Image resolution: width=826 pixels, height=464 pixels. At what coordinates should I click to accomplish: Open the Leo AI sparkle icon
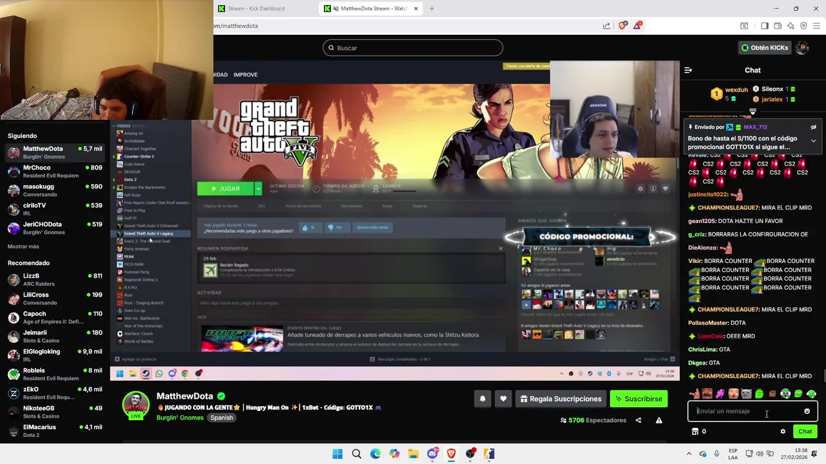[x=791, y=26]
